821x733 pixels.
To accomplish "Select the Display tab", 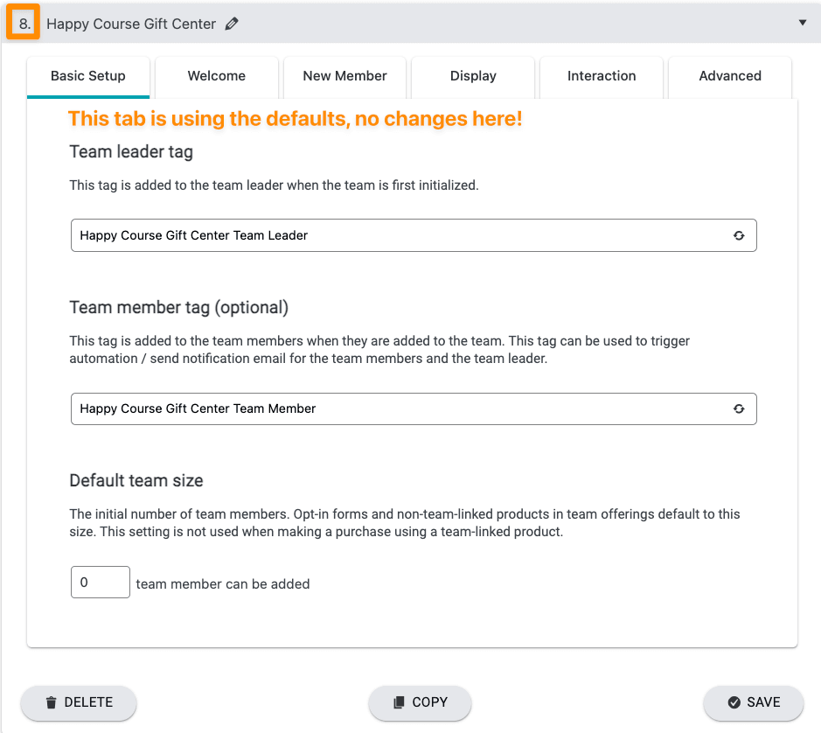I will coord(473,76).
